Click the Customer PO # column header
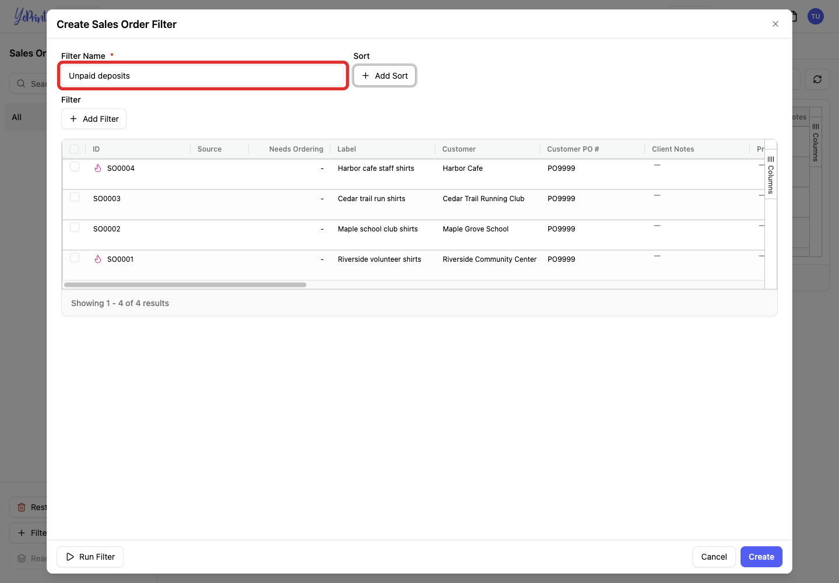The height and width of the screenshot is (583, 839). 573,149
